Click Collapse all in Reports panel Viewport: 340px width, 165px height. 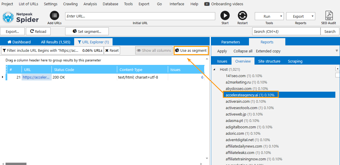click(x=243, y=51)
